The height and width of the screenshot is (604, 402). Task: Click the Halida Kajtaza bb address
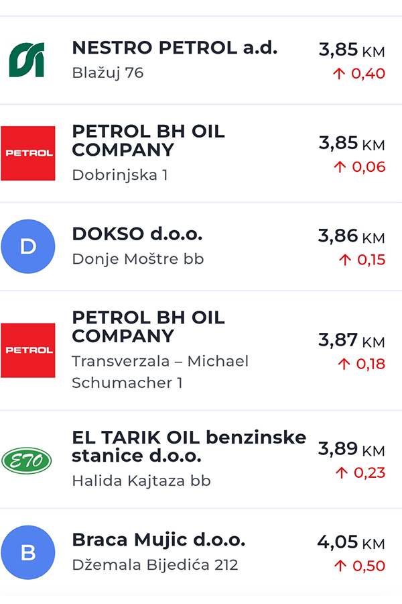141,481
